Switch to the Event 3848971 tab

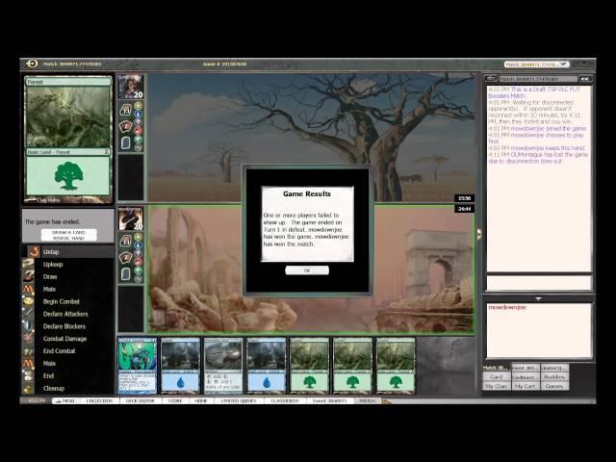pos(329,400)
